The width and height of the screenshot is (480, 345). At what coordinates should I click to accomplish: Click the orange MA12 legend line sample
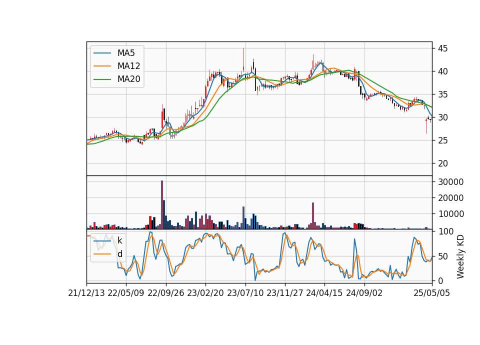coord(102,66)
